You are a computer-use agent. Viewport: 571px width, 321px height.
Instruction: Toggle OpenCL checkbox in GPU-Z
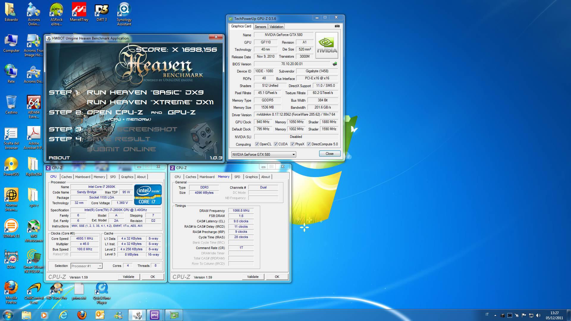pos(257,144)
